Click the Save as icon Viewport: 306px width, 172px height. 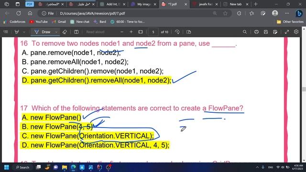275,32
